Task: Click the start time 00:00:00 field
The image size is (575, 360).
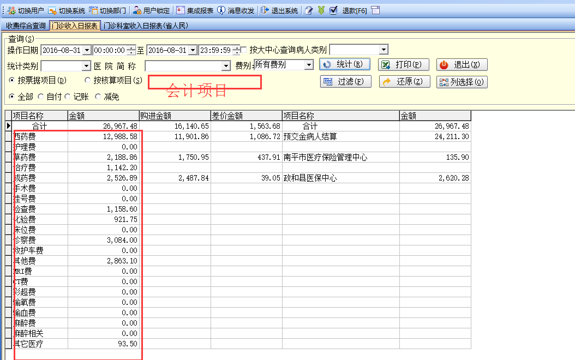Action: 110,50
